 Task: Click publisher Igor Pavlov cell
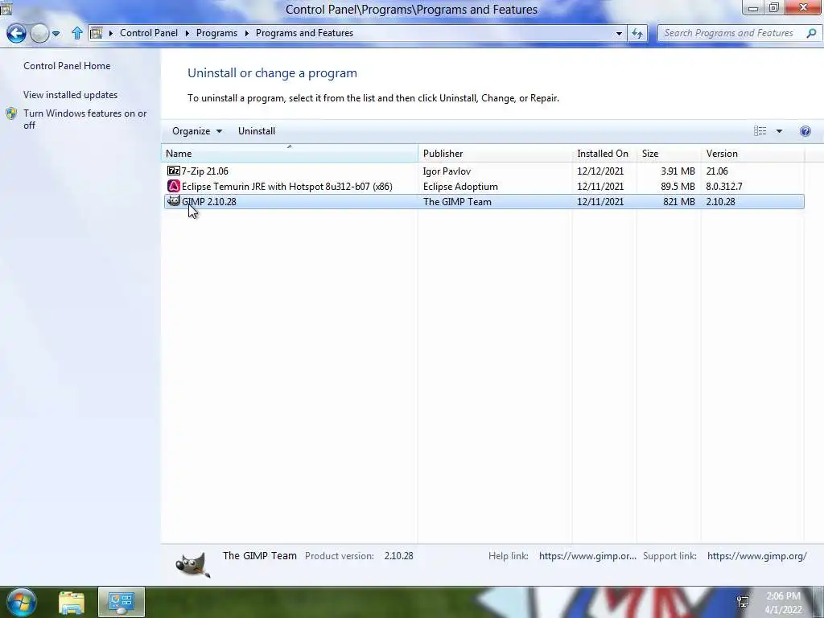click(447, 171)
